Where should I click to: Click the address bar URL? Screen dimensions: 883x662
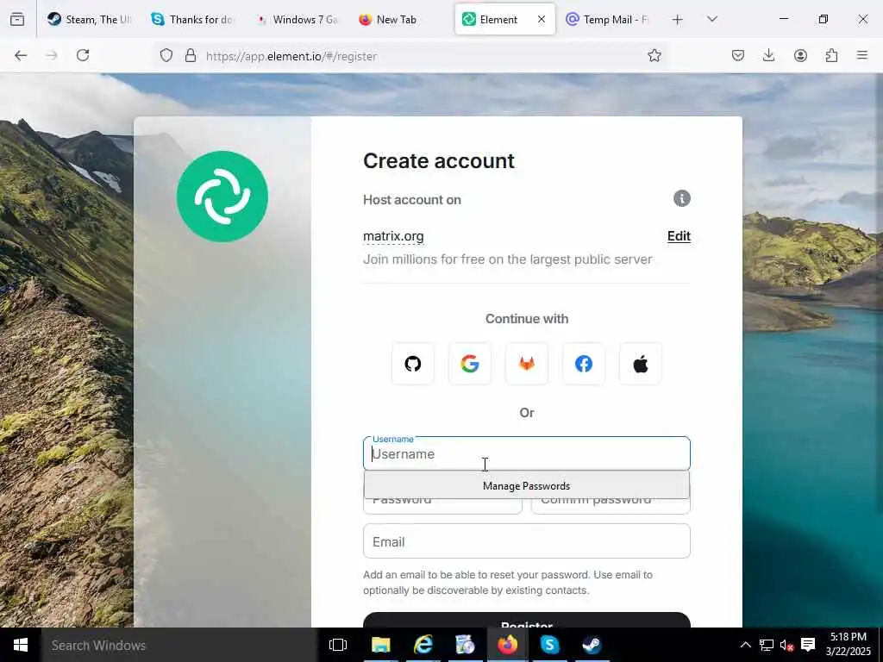click(x=291, y=56)
